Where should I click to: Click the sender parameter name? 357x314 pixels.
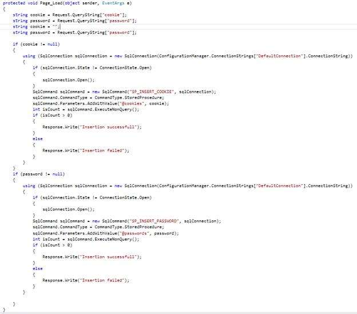point(89,3)
